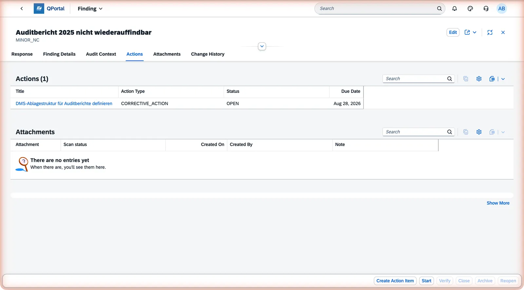Image resolution: width=524 pixels, height=290 pixels.
Task: Click the Attachments search magnifier icon
Action: [x=450, y=132]
